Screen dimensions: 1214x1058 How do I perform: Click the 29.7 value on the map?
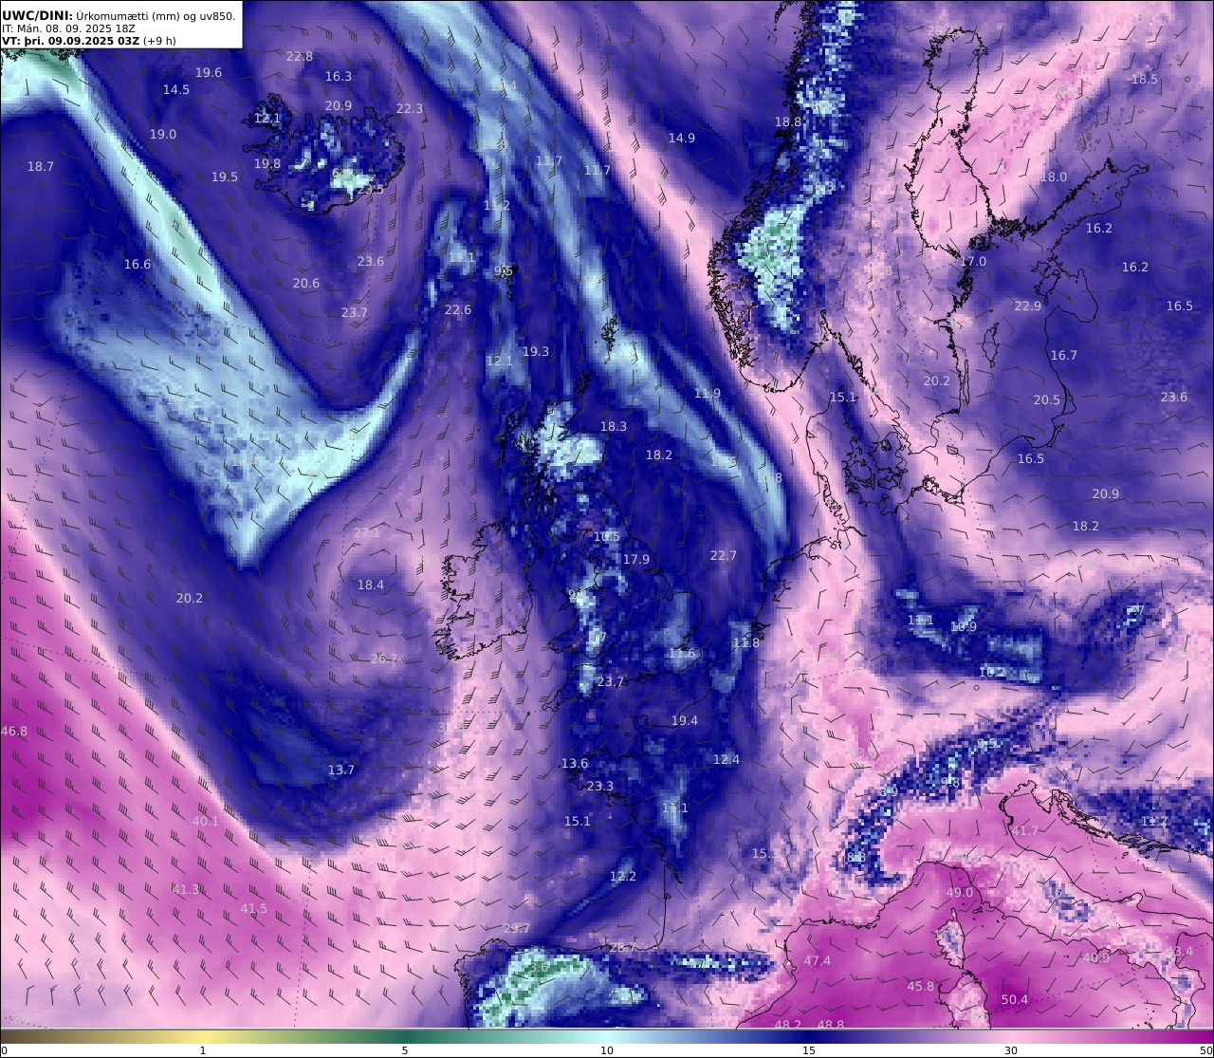(x=517, y=928)
